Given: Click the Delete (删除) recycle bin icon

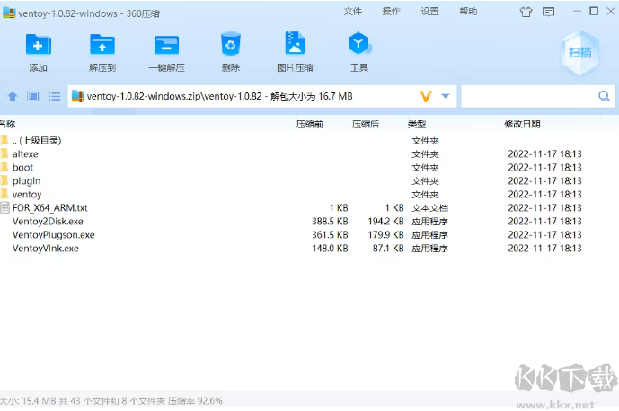Looking at the screenshot, I should [231, 44].
